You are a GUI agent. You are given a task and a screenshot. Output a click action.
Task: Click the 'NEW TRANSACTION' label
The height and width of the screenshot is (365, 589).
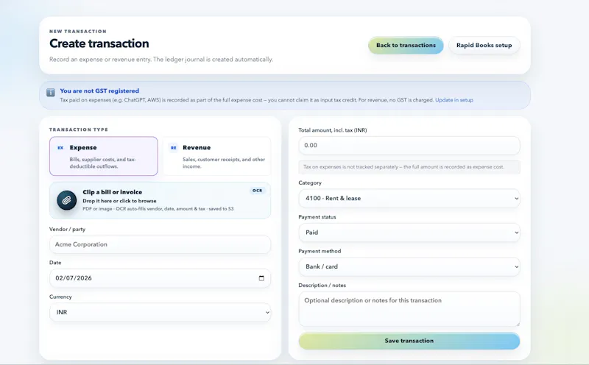(78, 31)
